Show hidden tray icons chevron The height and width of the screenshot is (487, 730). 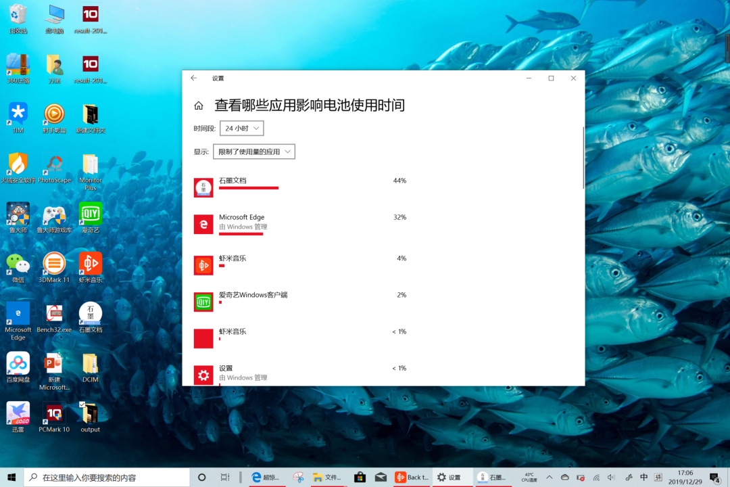pos(550,478)
